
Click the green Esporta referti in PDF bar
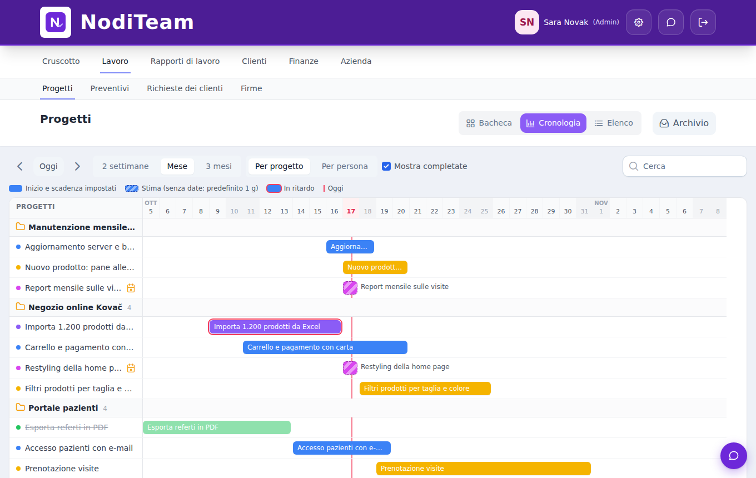[217, 427]
